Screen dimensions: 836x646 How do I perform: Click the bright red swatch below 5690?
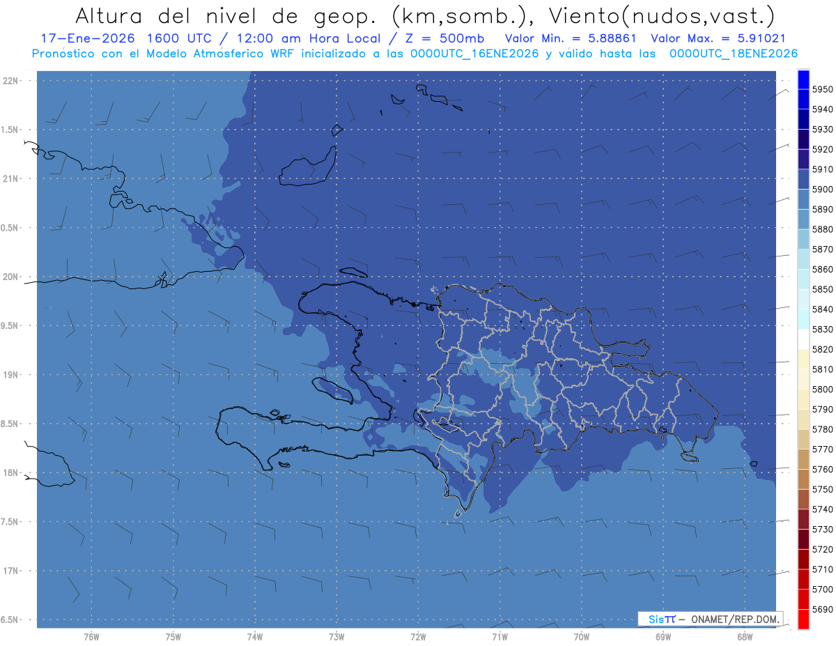click(803, 619)
